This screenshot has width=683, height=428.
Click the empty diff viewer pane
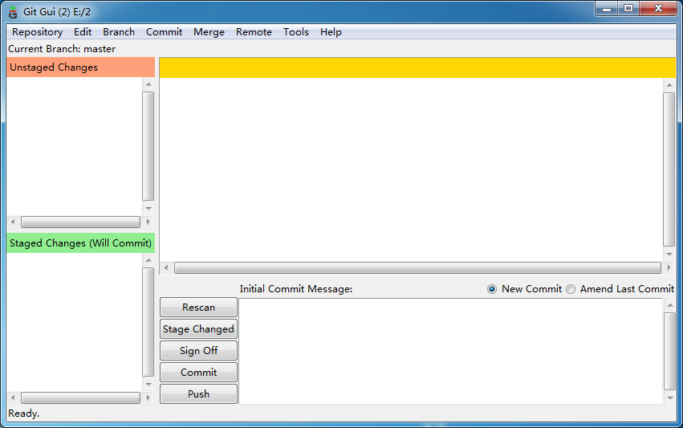pyautogui.click(x=411, y=169)
